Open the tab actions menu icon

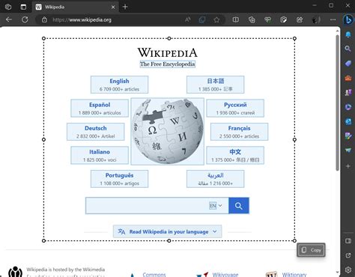point(23,7)
